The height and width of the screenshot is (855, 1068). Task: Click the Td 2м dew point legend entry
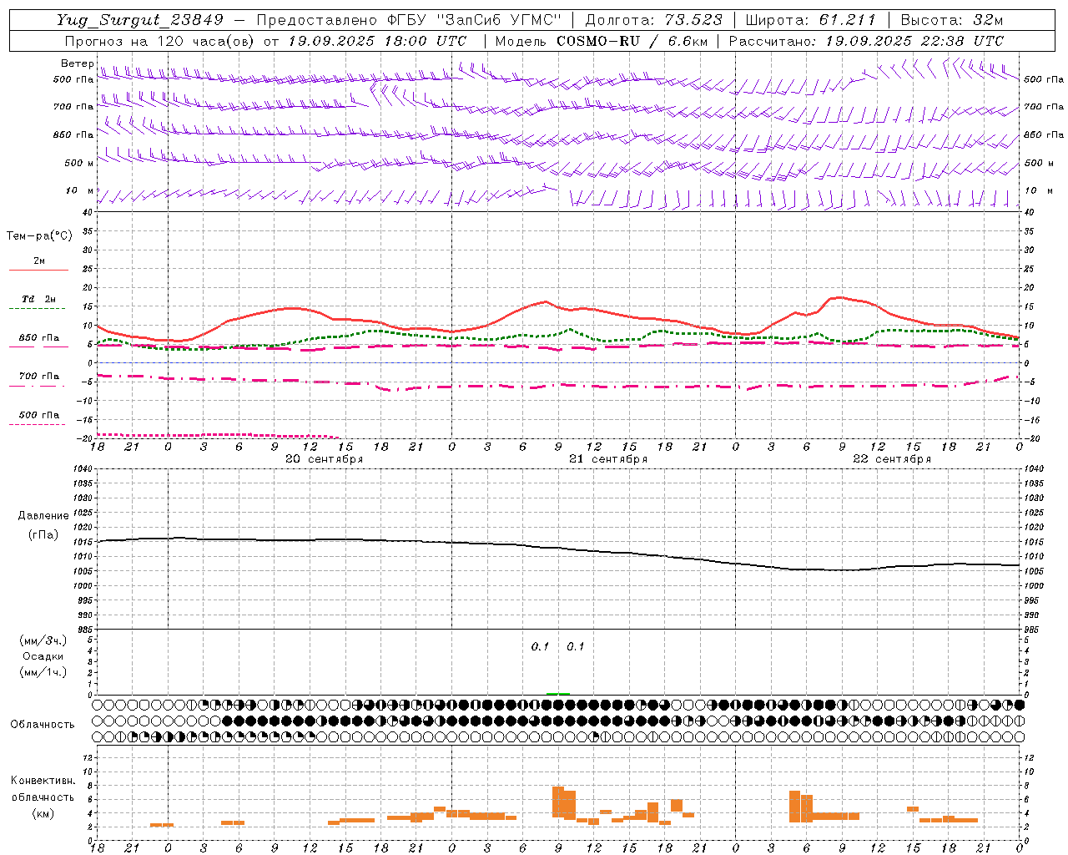coord(38,299)
